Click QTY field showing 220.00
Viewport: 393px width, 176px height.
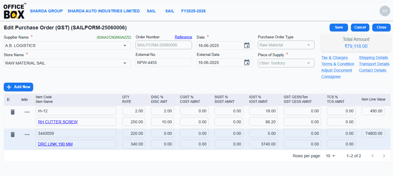click(x=134, y=133)
